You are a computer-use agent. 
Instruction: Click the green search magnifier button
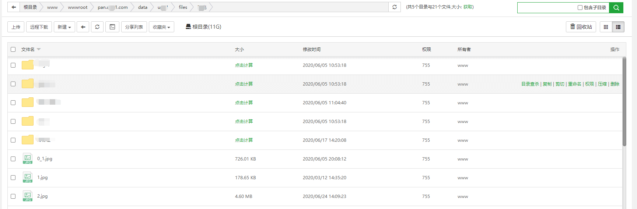coord(616,8)
